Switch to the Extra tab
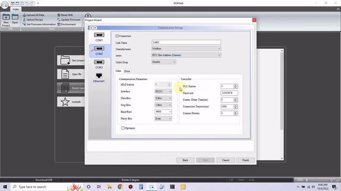The image size is (341, 191). (x=127, y=71)
